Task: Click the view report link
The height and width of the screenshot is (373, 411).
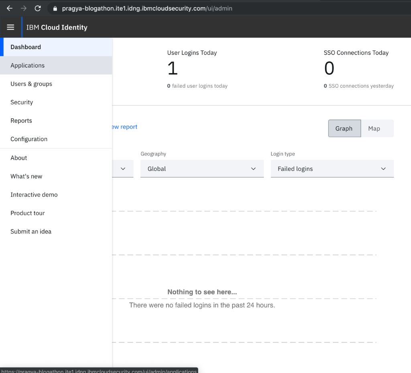Action: (x=125, y=127)
